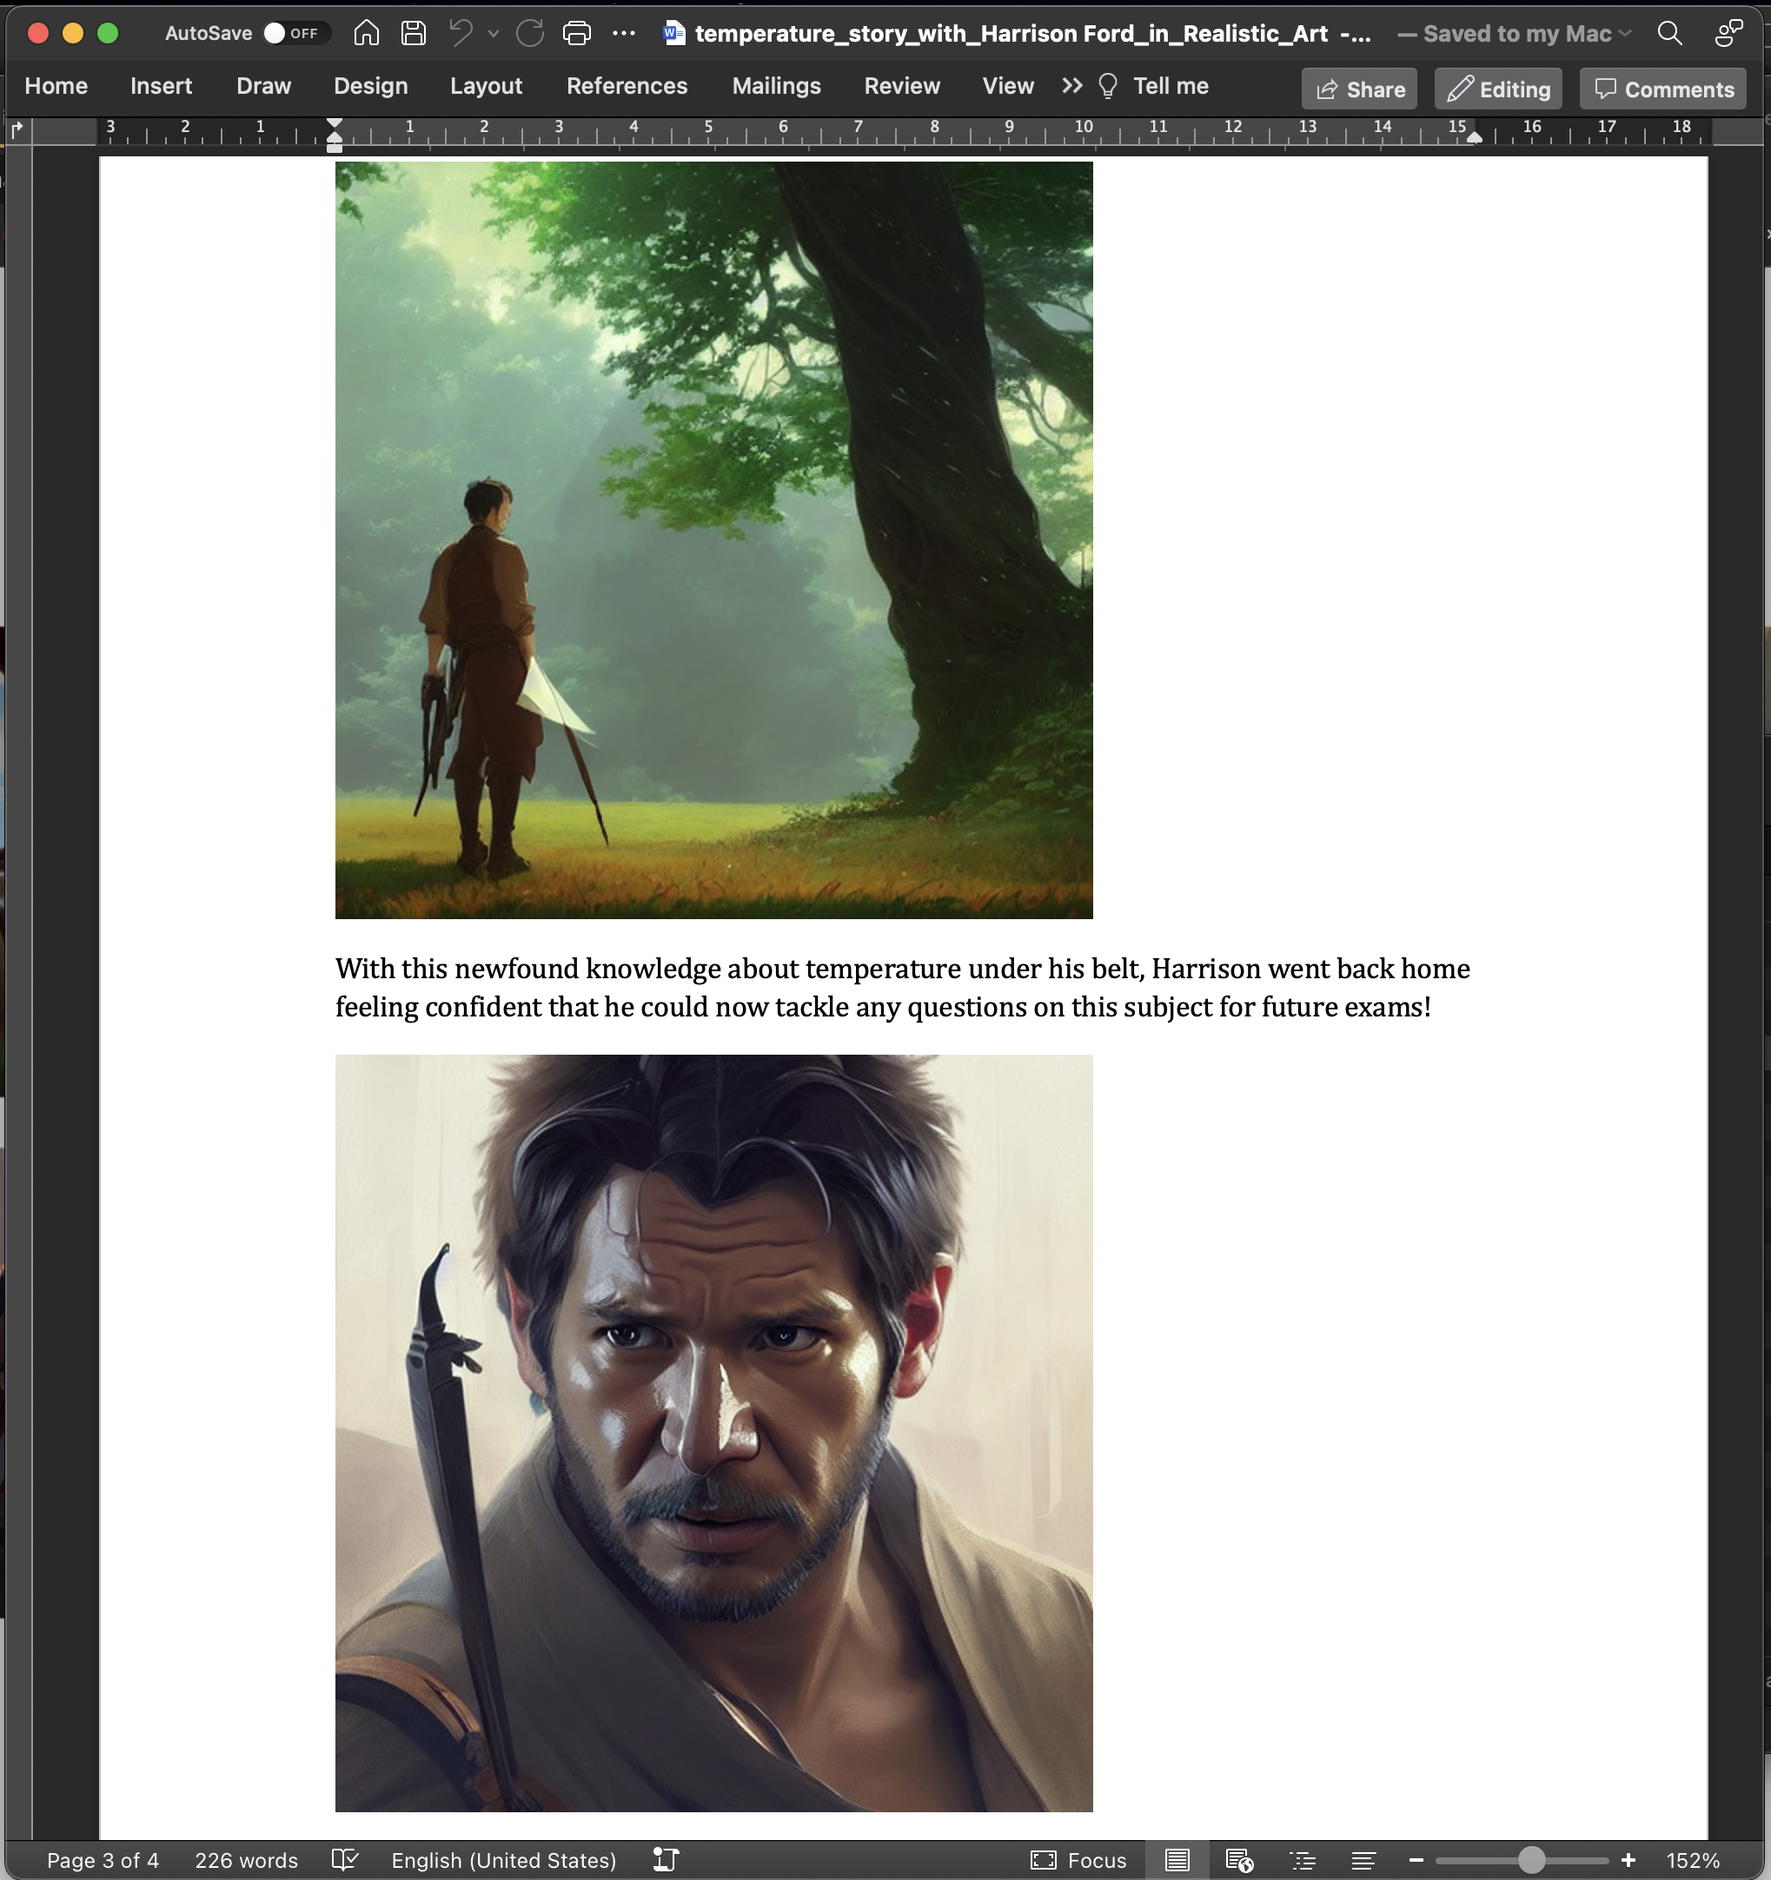Open the Search magnifier icon
The image size is (1771, 1880).
tap(1670, 33)
